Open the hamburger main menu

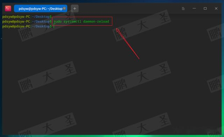click(x=183, y=8)
